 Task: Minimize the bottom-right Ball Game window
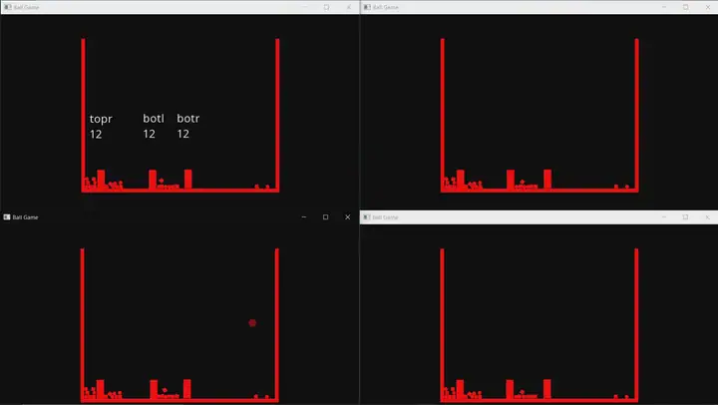pyautogui.click(x=664, y=217)
